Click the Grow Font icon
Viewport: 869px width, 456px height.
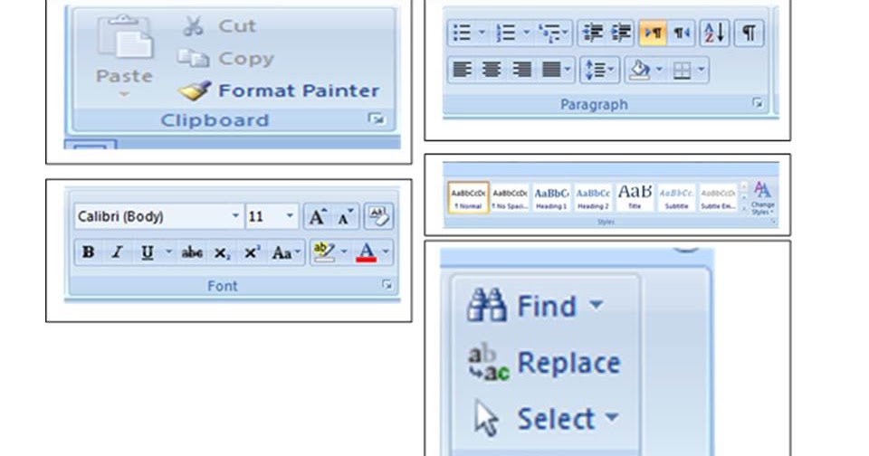click(x=318, y=216)
